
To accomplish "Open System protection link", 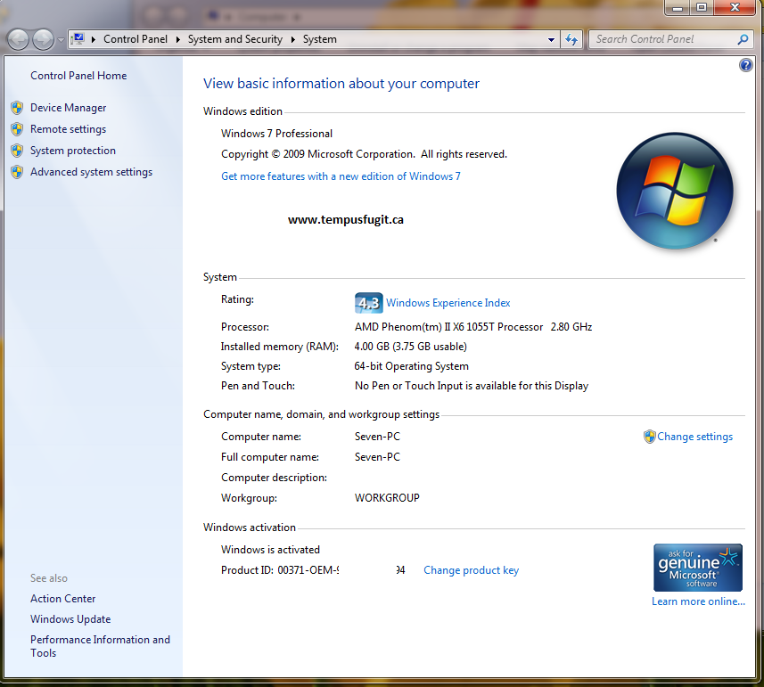I will coord(73,151).
